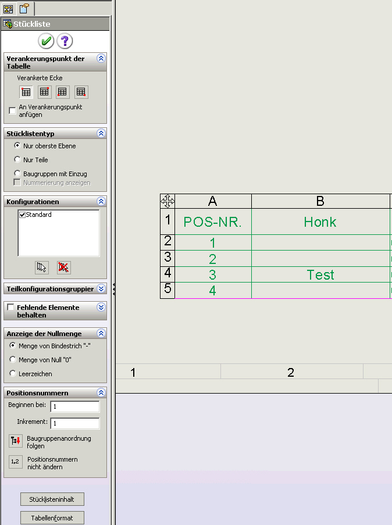This screenshot has height=525, width=392.
Task: Click the Inkrement input field
Action: [75, 423]
